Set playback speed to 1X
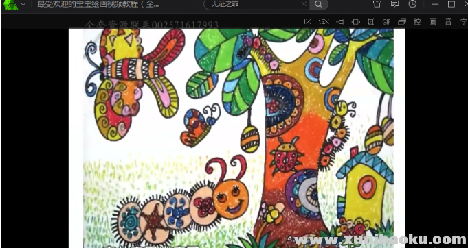This screenshot has width=468, height=248. point(307,22)
